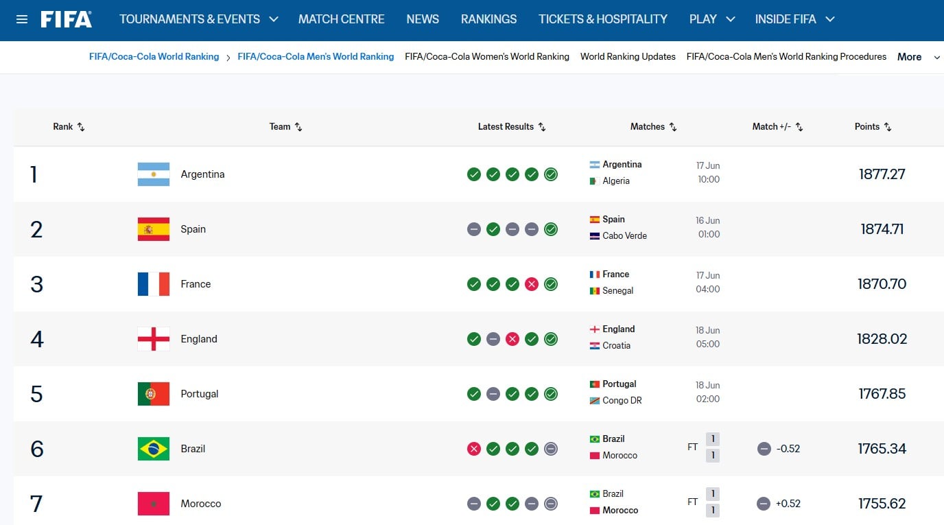The image size is (944, 525).
Task: Open FIFA/Coca-Cola Women's World Ranking link
Action: coord(487,57)
